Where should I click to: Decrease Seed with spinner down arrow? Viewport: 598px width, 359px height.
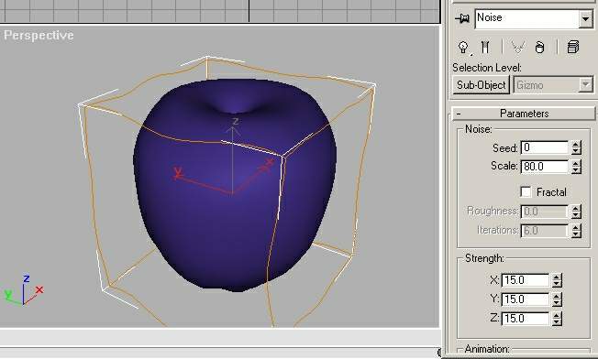pyautogui.click(x=576, y=151)
